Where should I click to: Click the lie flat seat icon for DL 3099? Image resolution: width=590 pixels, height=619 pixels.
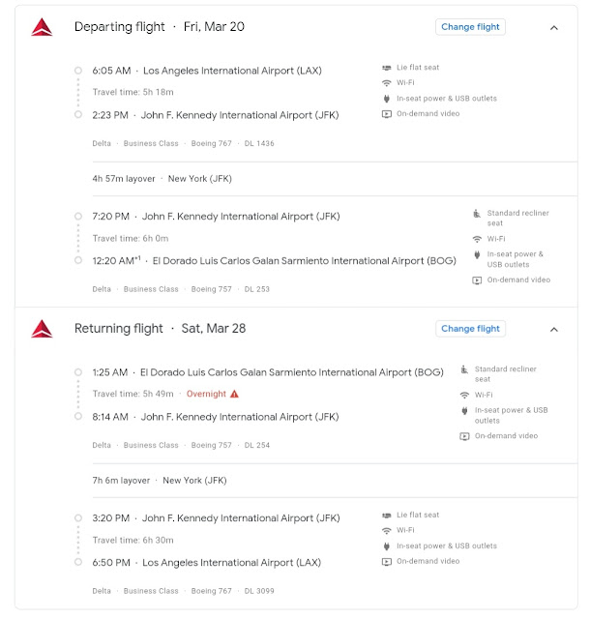point(387,516)
